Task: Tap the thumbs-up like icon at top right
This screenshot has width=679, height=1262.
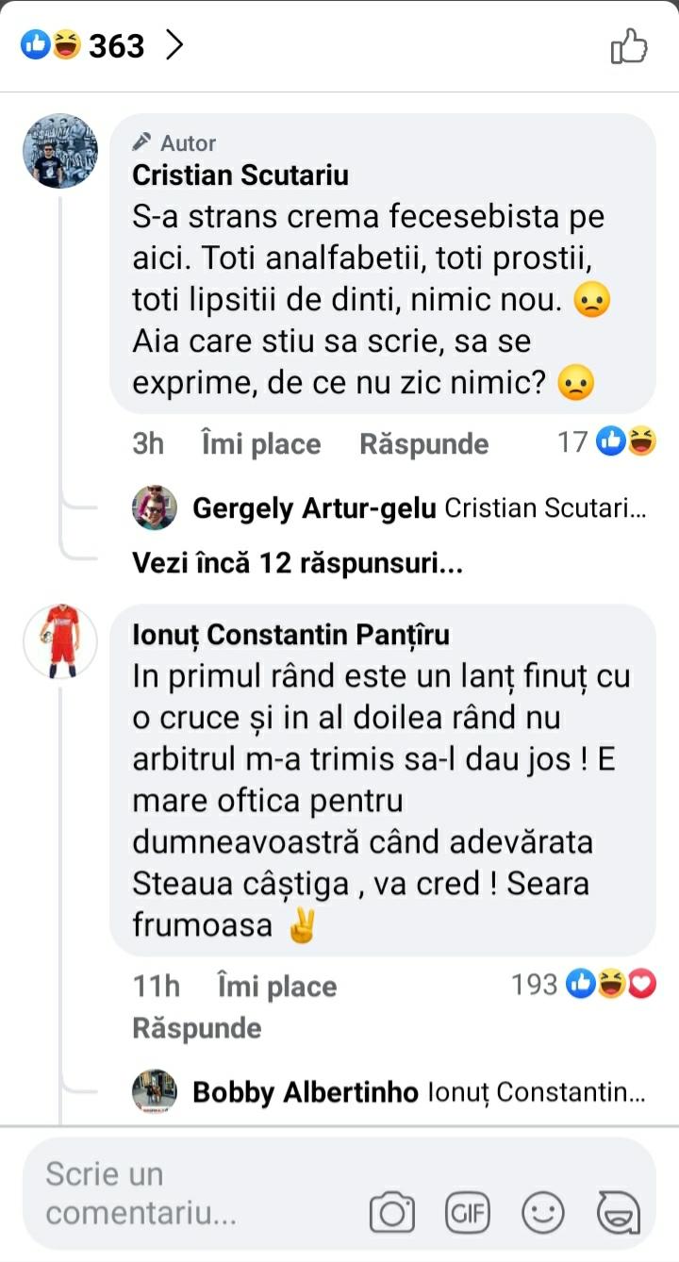Action: click(629, 45)
